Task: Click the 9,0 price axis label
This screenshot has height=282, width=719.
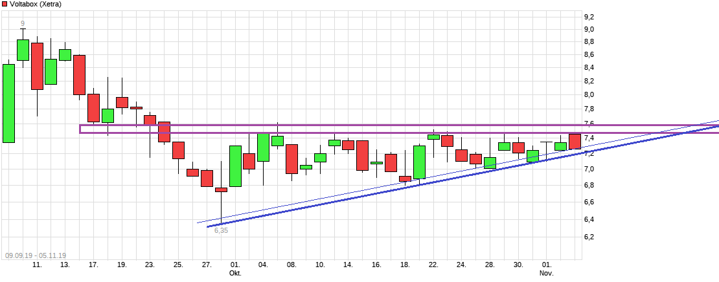Action: point(589,29)
